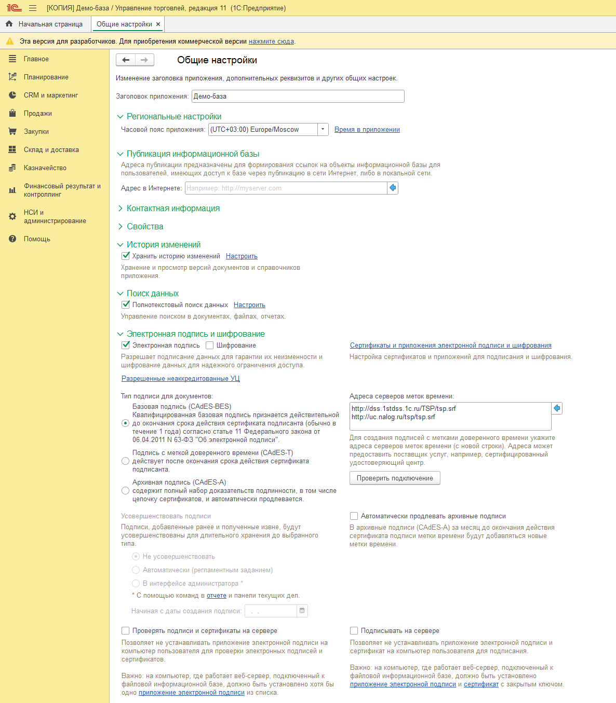Click the Планирование sidebar icon

tap(12, 77)
